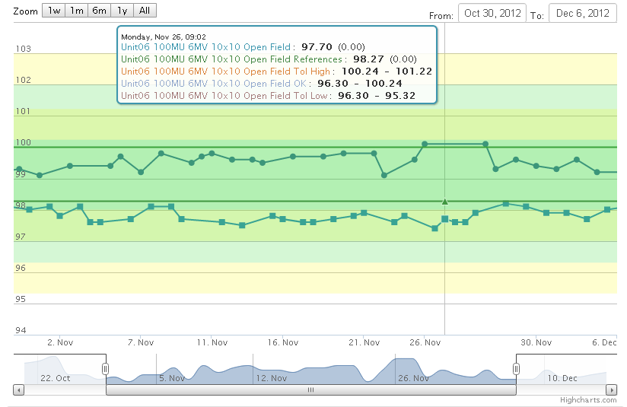Click the 26. Nov x-axis label

pyautogui.click(x=425, y=342)
